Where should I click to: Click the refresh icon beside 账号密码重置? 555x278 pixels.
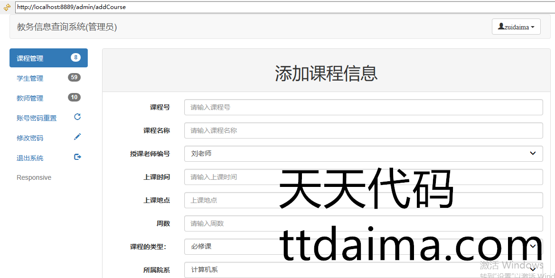(77, 117)
